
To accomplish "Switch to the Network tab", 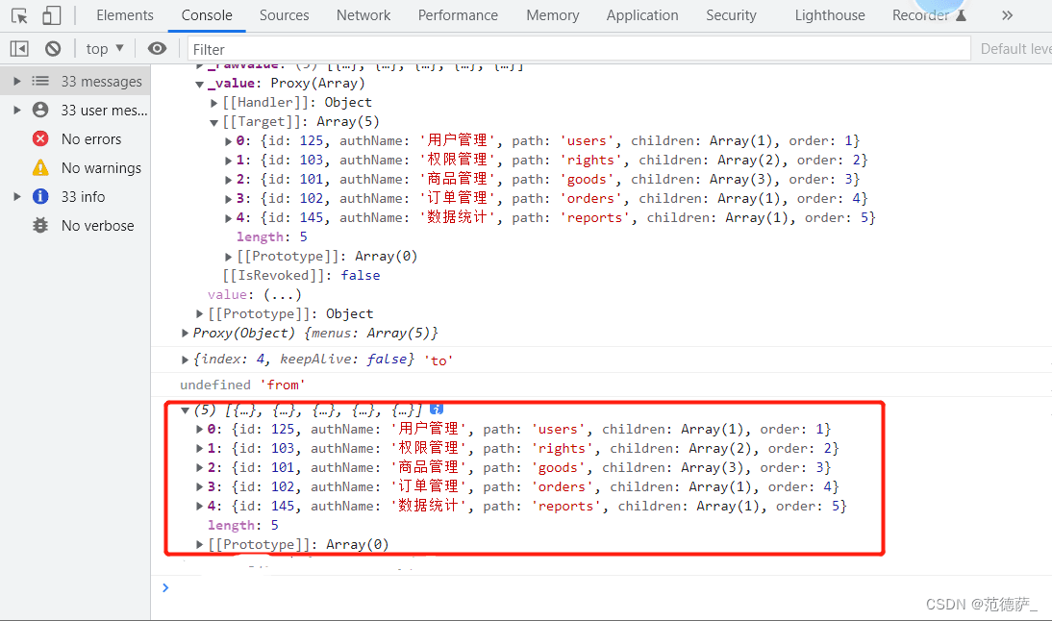I will [x=363, y=15].
